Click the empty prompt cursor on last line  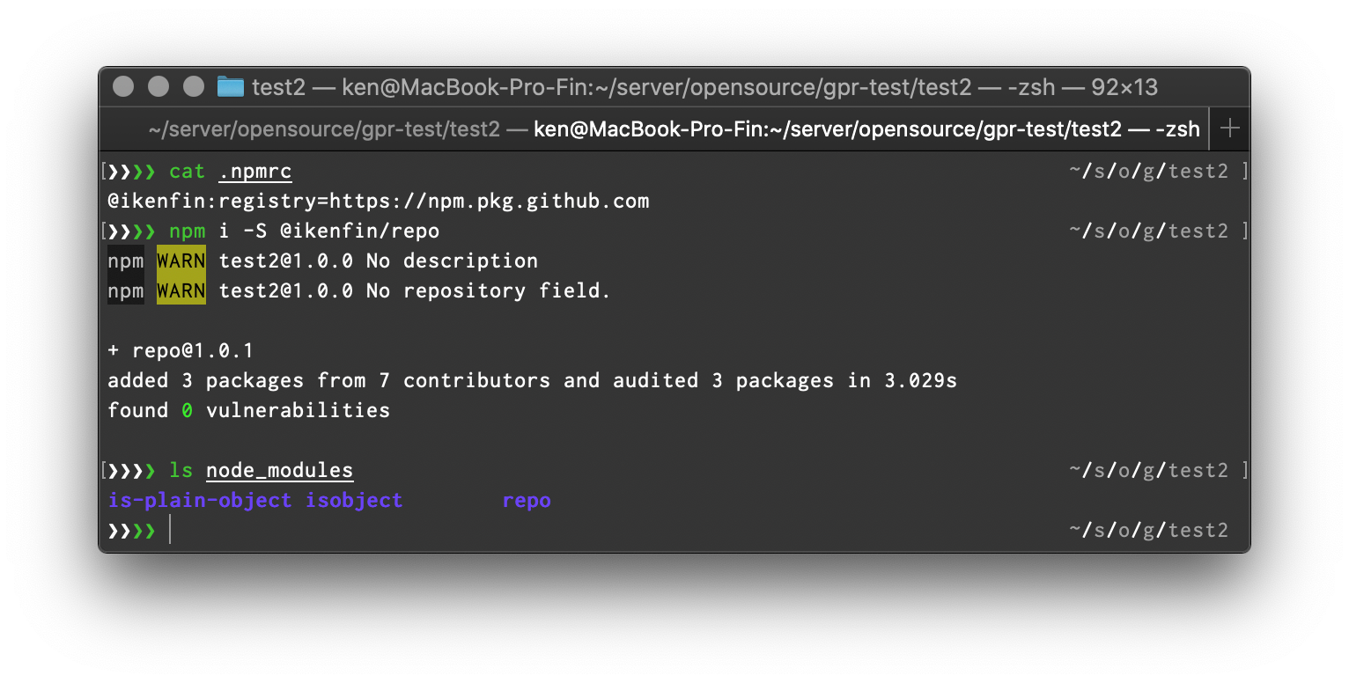(169, 530)
